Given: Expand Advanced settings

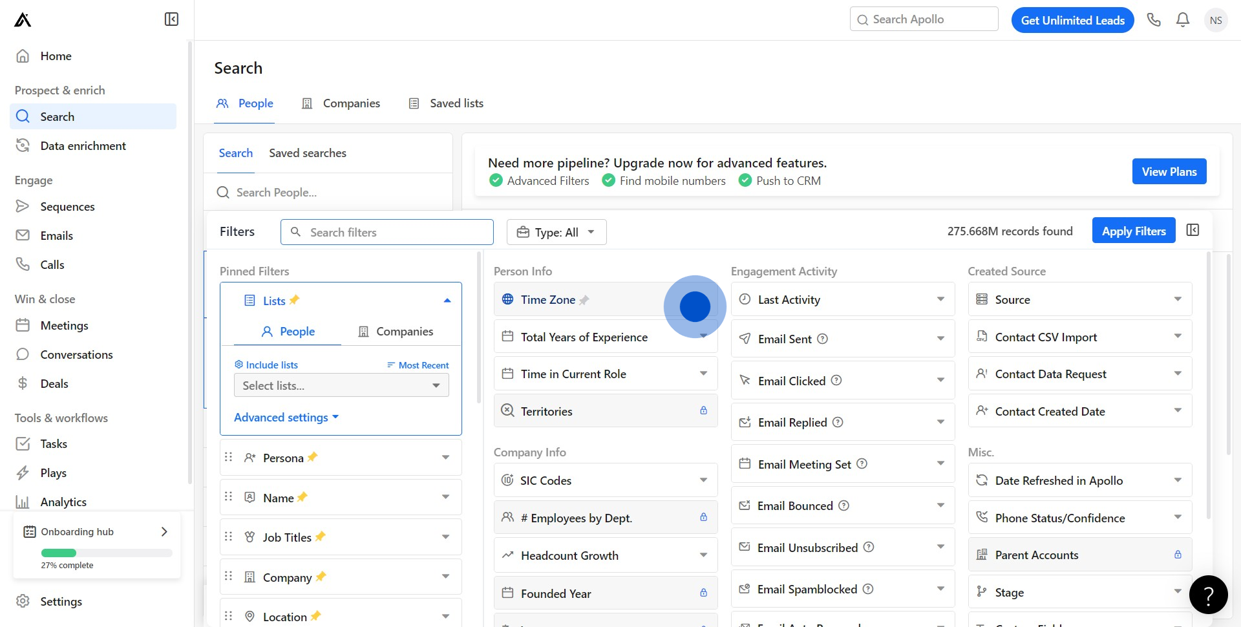Looking at the screenshot, I should click(x=286, y=418).
